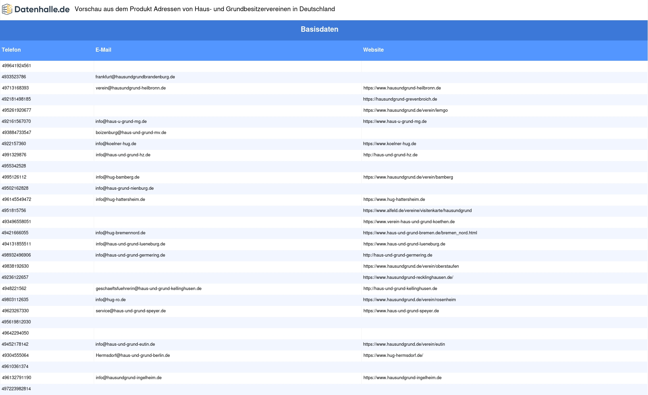648x395 pixels.
Task: Open website https://www.koelner-hug.de
Action: tap(389, 144)
